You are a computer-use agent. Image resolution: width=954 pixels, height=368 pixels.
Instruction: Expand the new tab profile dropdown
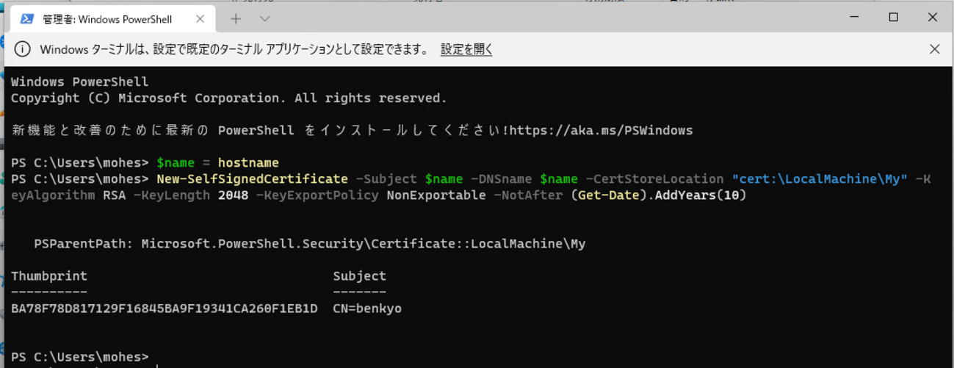click(265, 18)
